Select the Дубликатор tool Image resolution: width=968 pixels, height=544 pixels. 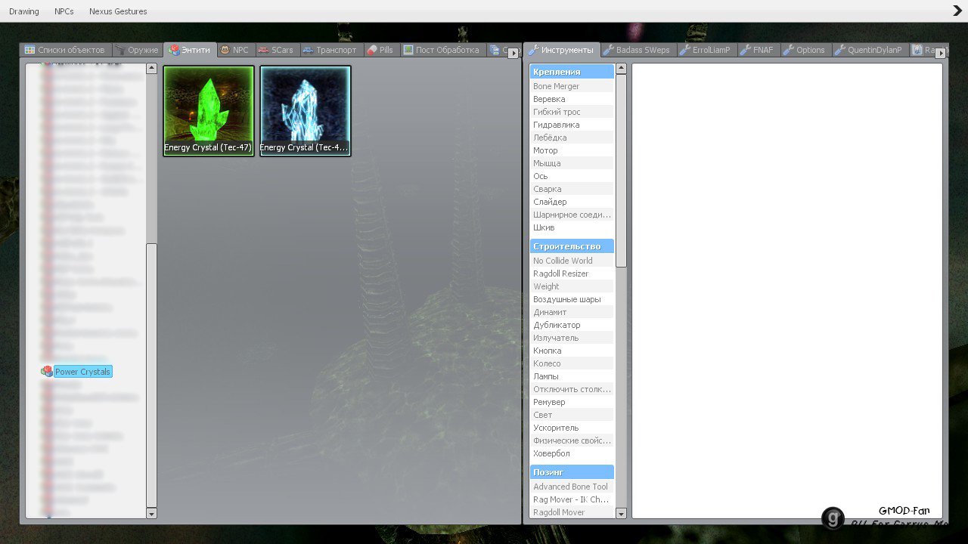pos(572,325)
